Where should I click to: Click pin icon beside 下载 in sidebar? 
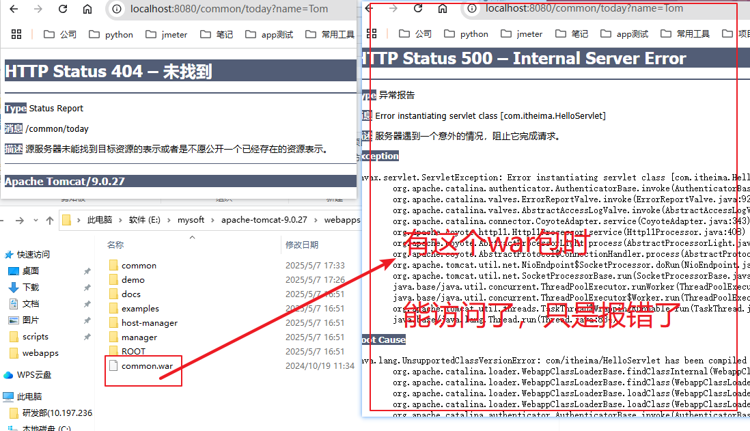(87, 288)
